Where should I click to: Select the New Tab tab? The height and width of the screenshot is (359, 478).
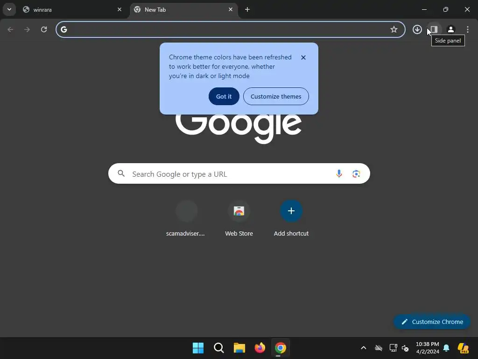[x=184, y=10]
